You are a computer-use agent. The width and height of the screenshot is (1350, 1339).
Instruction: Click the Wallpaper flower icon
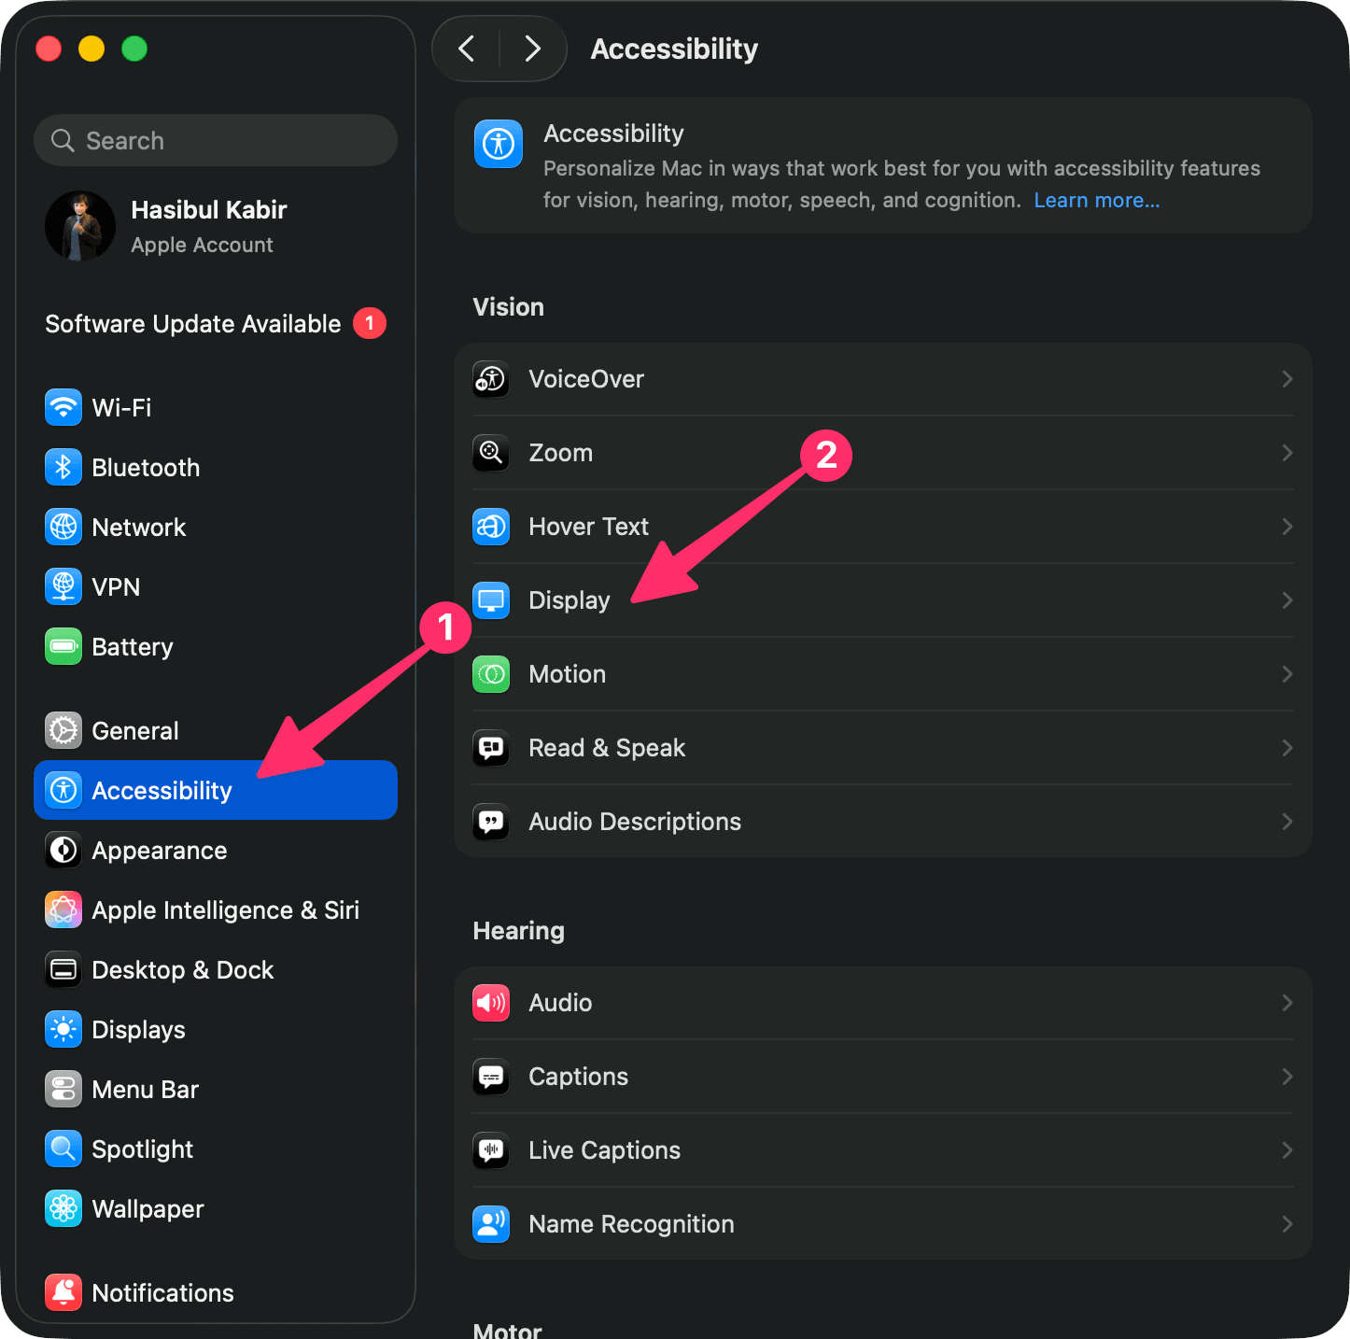click(x=63, y=1208)
